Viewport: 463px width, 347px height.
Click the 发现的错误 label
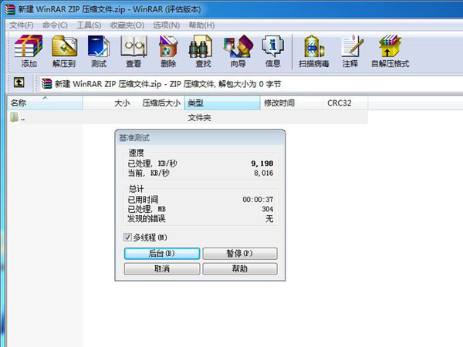[x=147, y=219]
